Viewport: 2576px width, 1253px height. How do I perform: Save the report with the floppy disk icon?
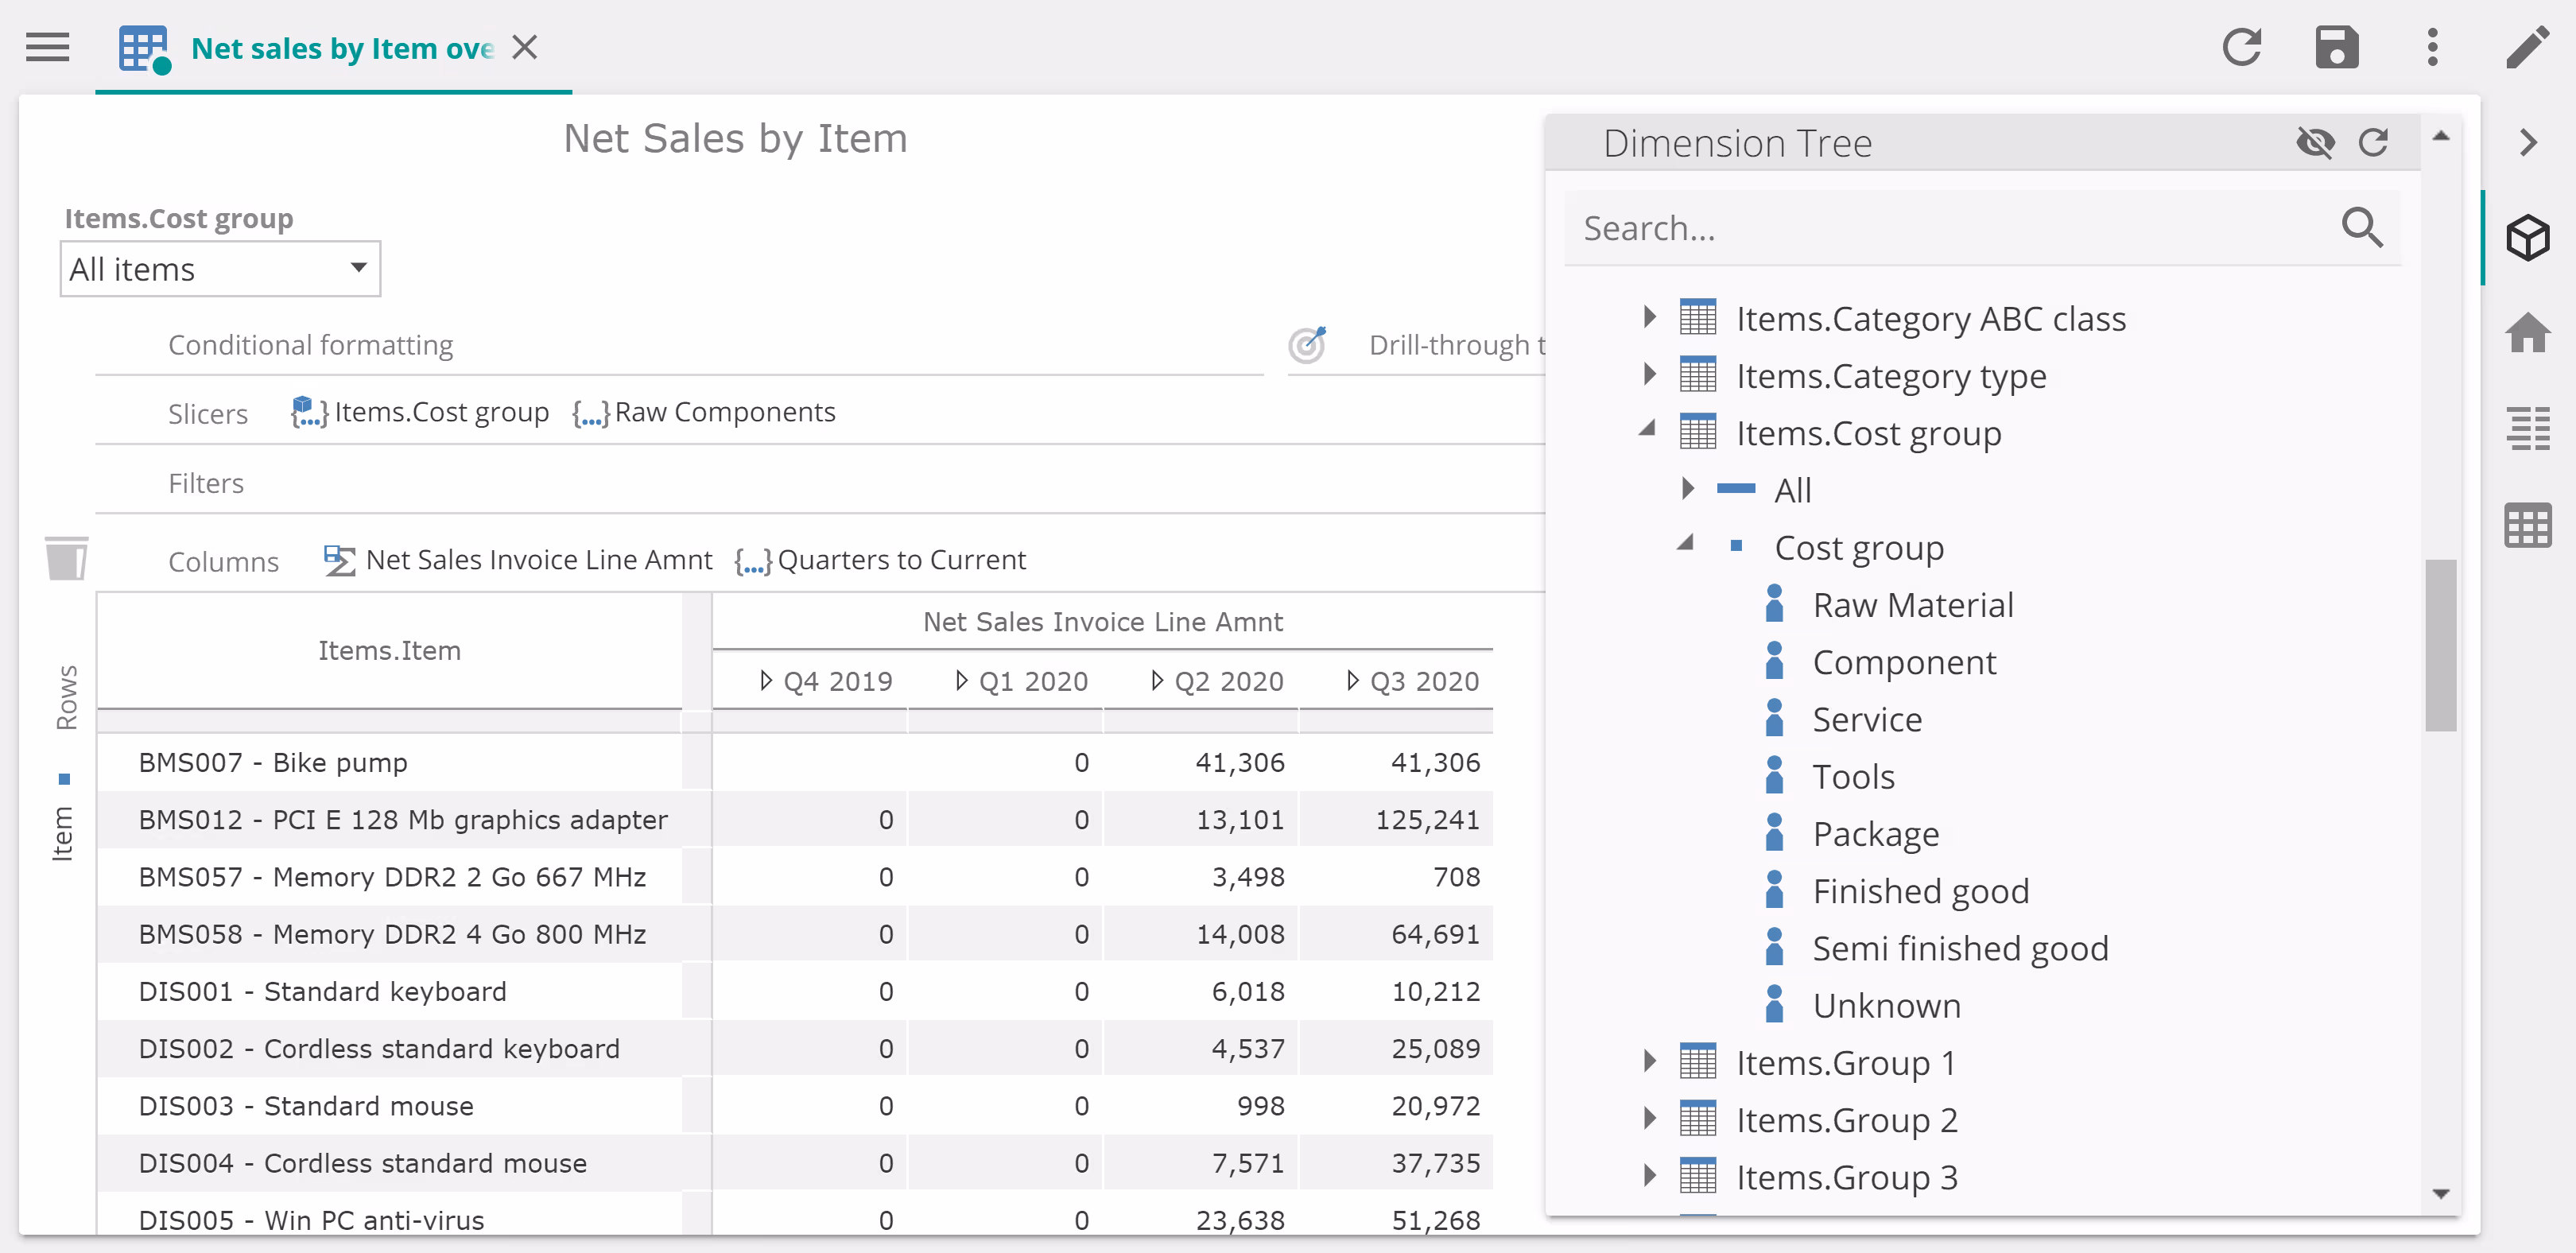(x=2336, y=47)
